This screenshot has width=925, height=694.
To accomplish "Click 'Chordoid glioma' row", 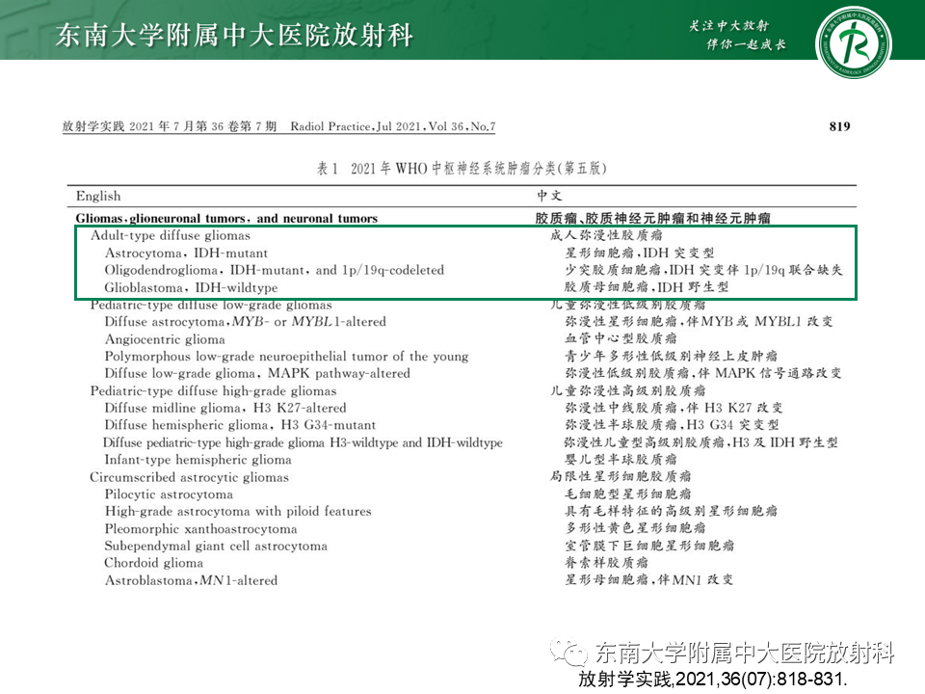I will [154, 563].
